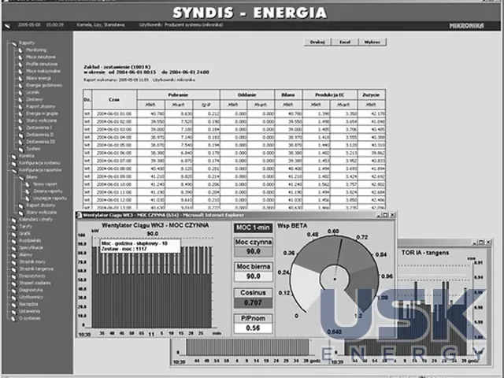
Task: Open the Użytkownicy tree entry
Action: pos(31,298)
